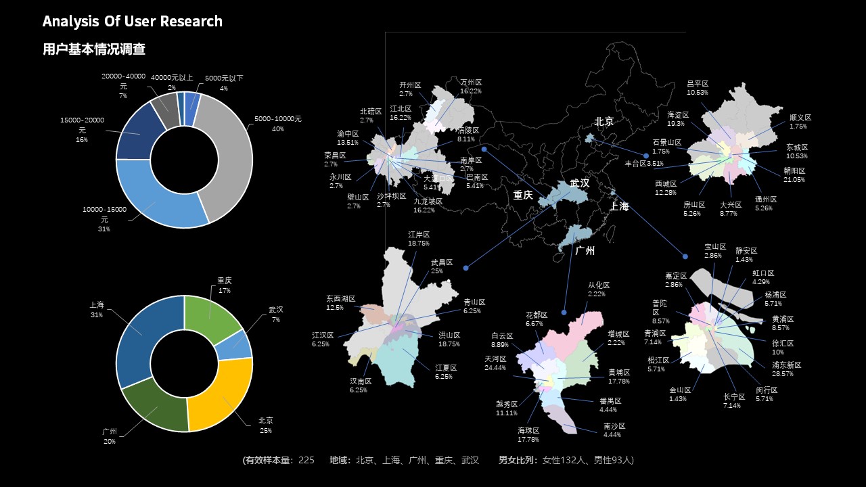Select the '20000-40000元 7%' income label
Viewport: 866px width, 487px height.
click(123, 87)
